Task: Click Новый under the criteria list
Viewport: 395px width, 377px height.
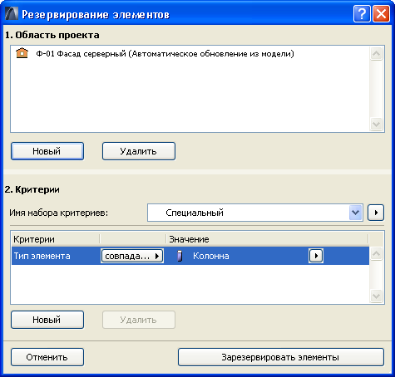Action: point(47,320)
